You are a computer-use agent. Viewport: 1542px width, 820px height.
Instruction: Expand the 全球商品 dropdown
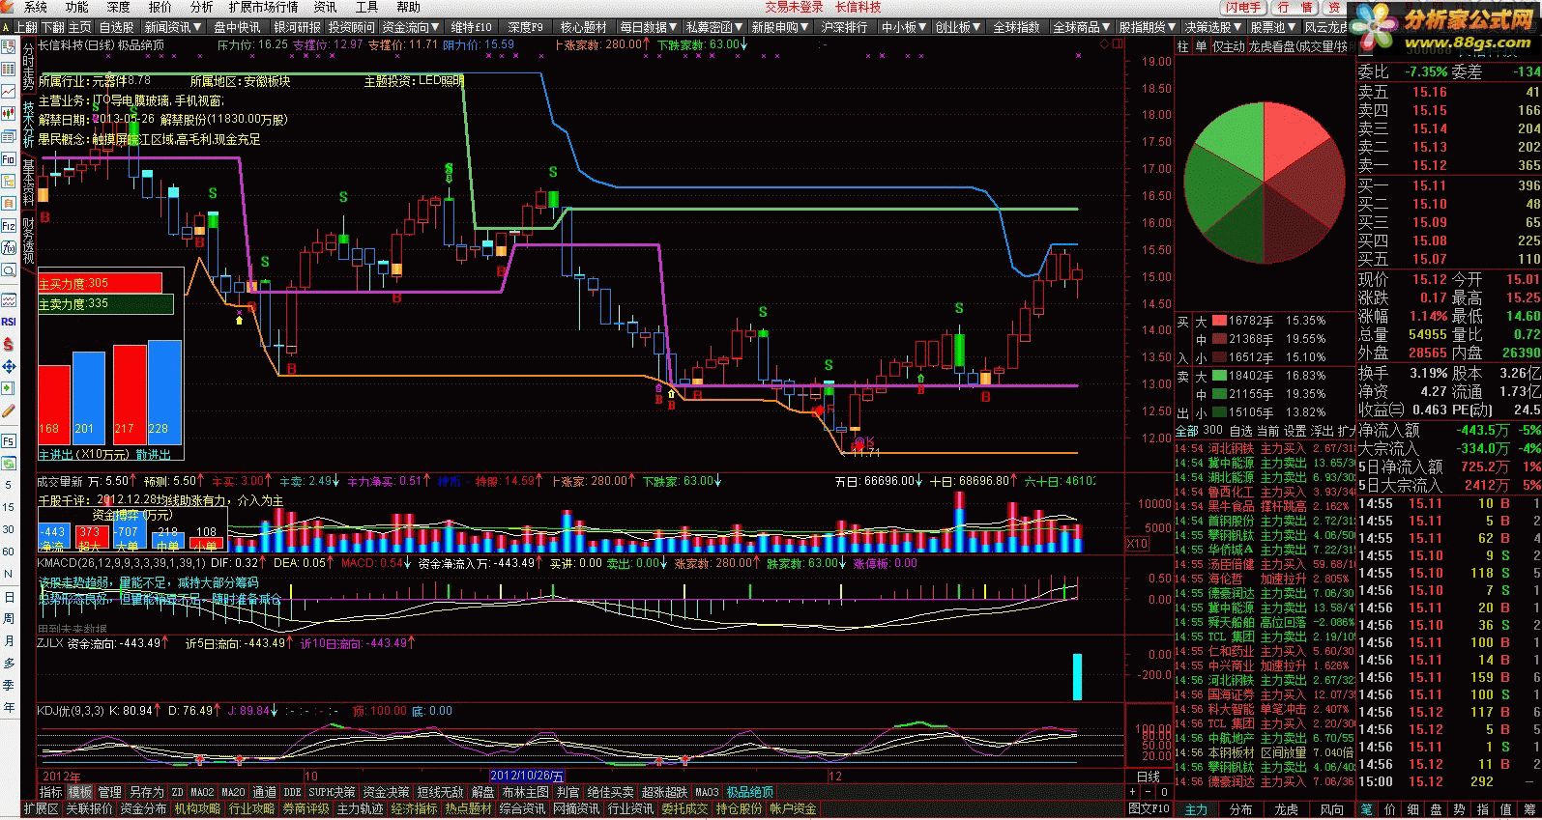(x=1082, y=27)
